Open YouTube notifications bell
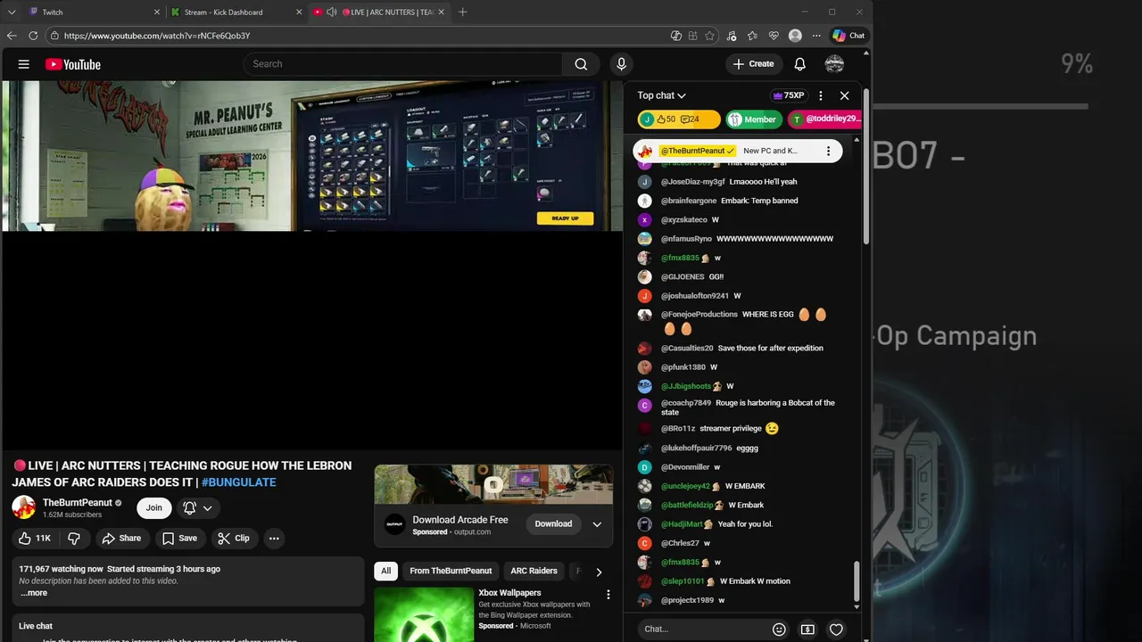This screenshot has width=1142, height=642. point(800,64)
